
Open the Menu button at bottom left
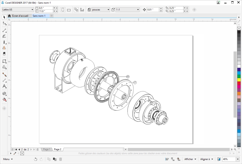pyautogui.click(x=8, y=159)
